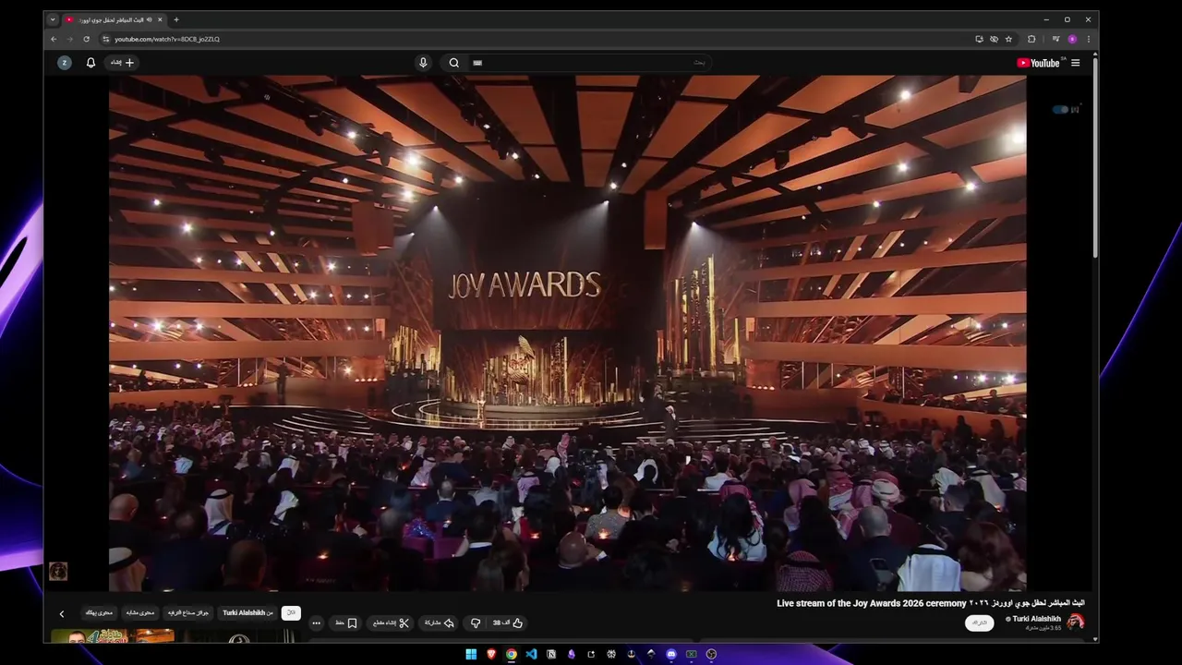Select the similar content filter chip
The image size is (1182, 665).
(x=140, y=613)
